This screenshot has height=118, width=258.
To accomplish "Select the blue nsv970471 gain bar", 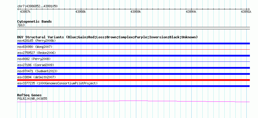I will [x=133, y=74].
